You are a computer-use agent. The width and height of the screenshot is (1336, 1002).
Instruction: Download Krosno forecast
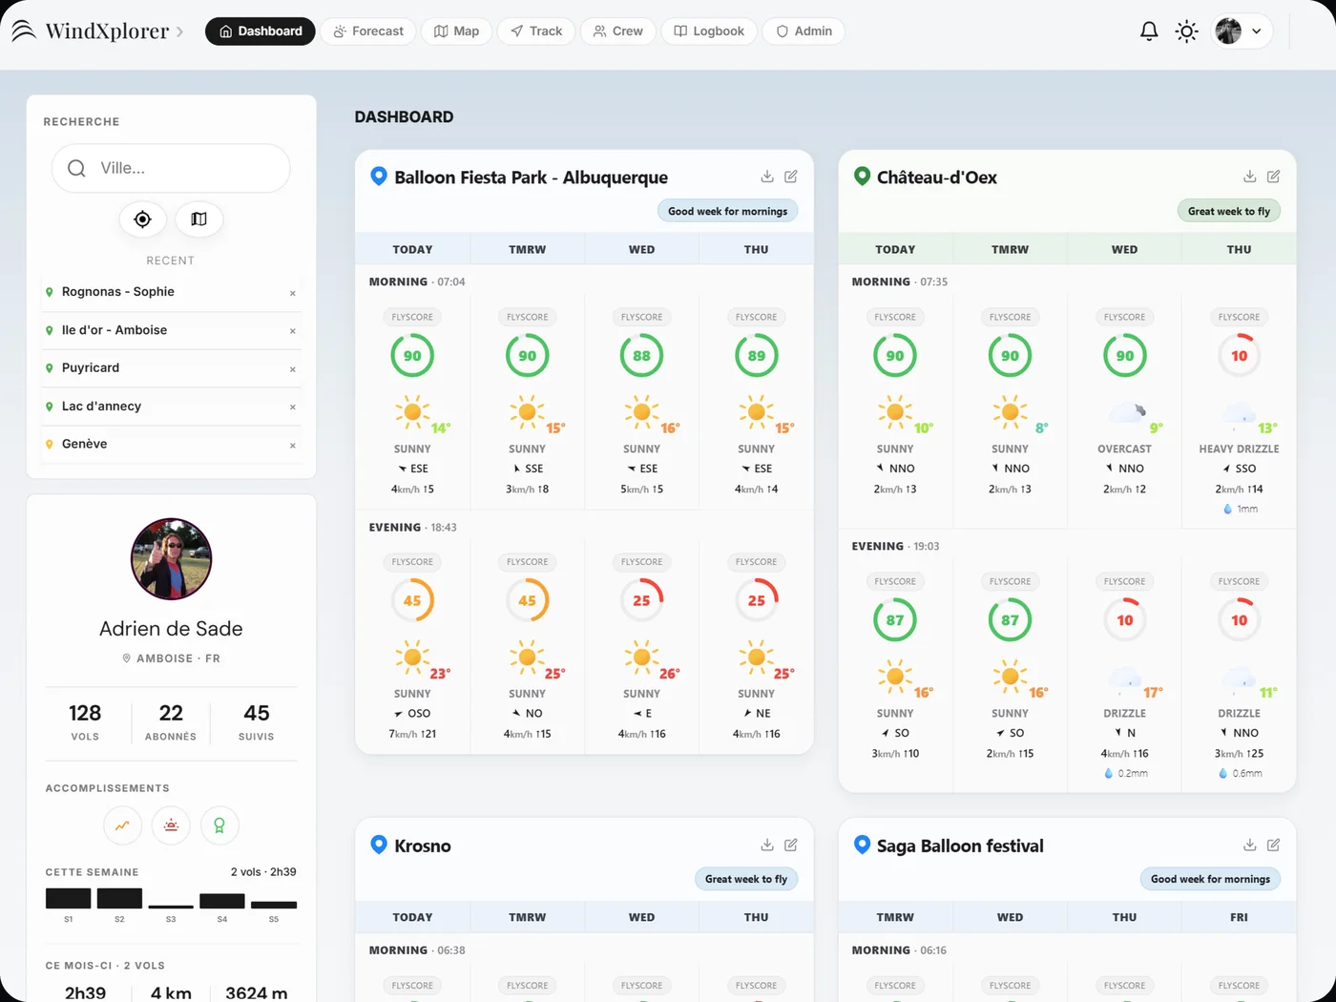pyautogui.click(x=767, y=845)
